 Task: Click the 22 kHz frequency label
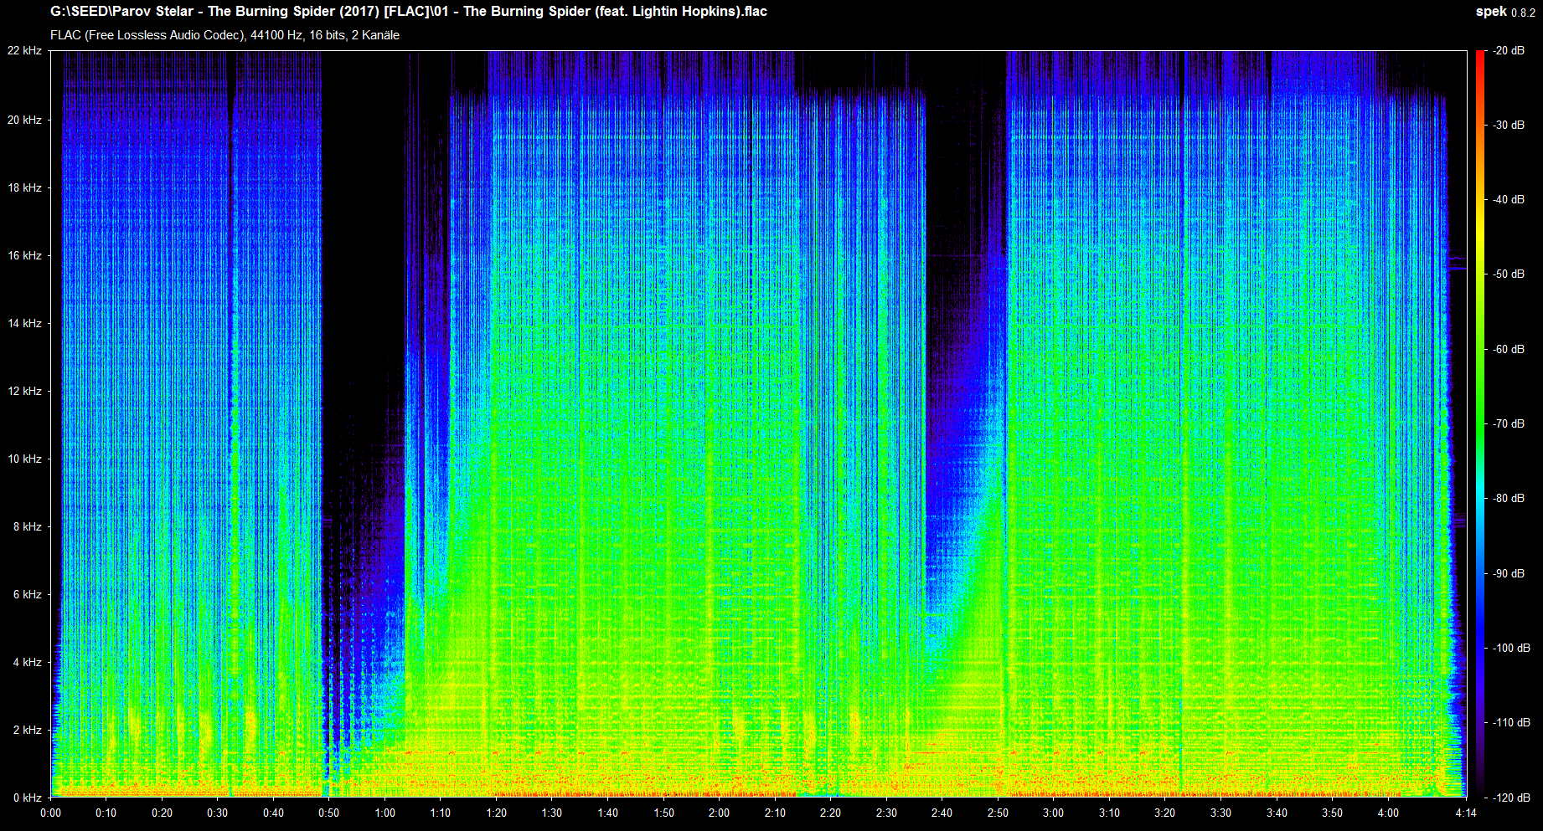24,51
